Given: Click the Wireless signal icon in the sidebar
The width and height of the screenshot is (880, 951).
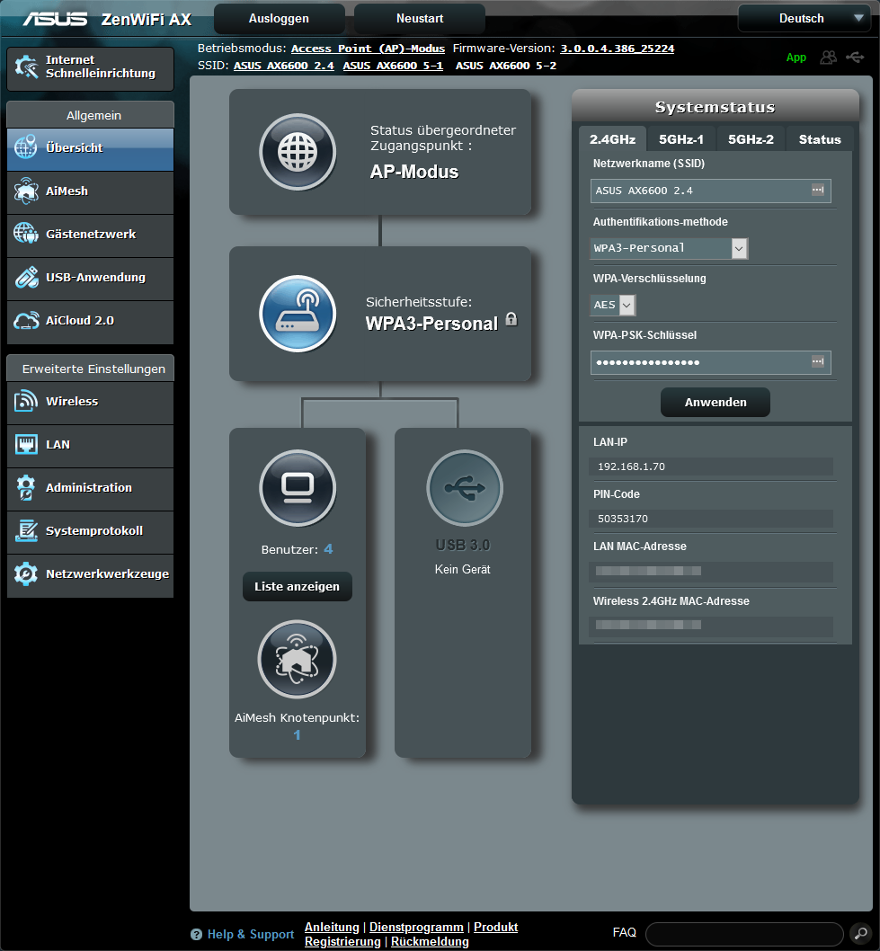Looking at the screenshot, I should (x=26, y=402).
